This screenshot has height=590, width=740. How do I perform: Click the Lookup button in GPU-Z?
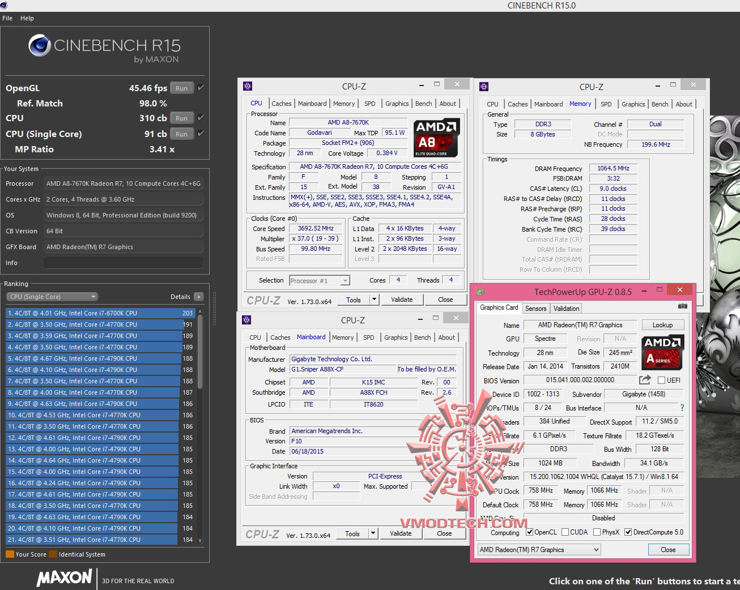point(662,325)
